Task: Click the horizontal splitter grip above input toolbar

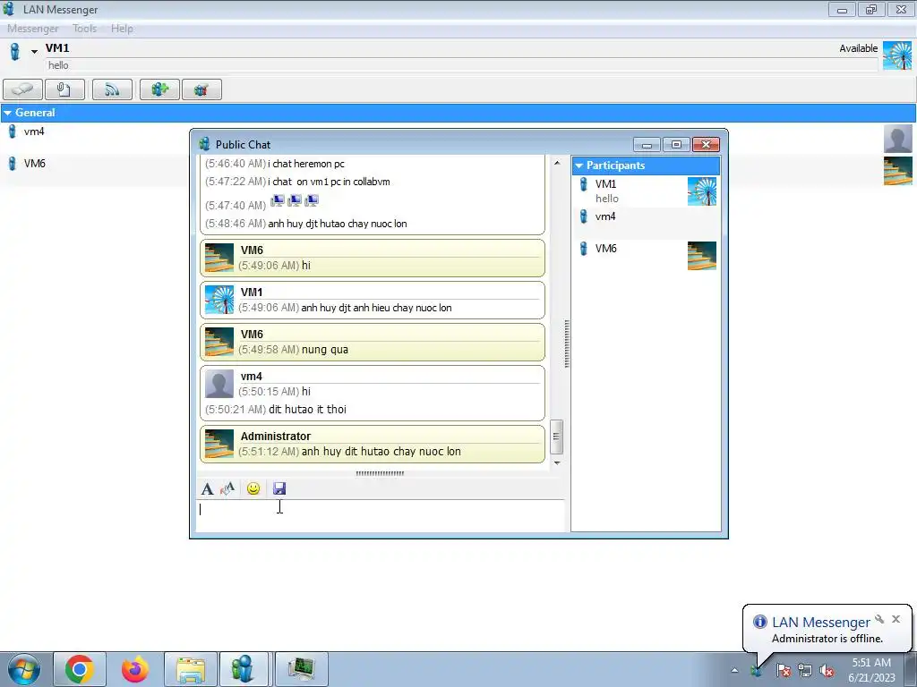Action: coord(380,474)
